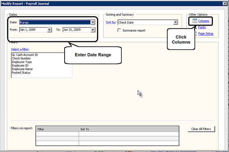Screen dimensions: 229x152
Task: Click the Columns table icon
Action: pyautogui.click(x=195, y=21)
